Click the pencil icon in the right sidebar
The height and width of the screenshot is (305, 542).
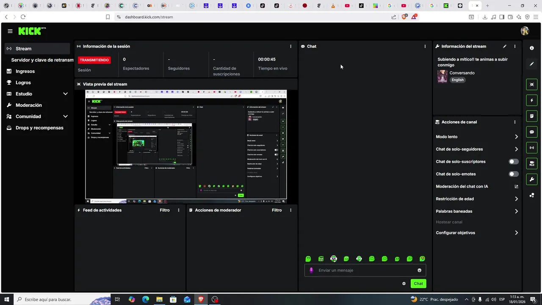532,64
